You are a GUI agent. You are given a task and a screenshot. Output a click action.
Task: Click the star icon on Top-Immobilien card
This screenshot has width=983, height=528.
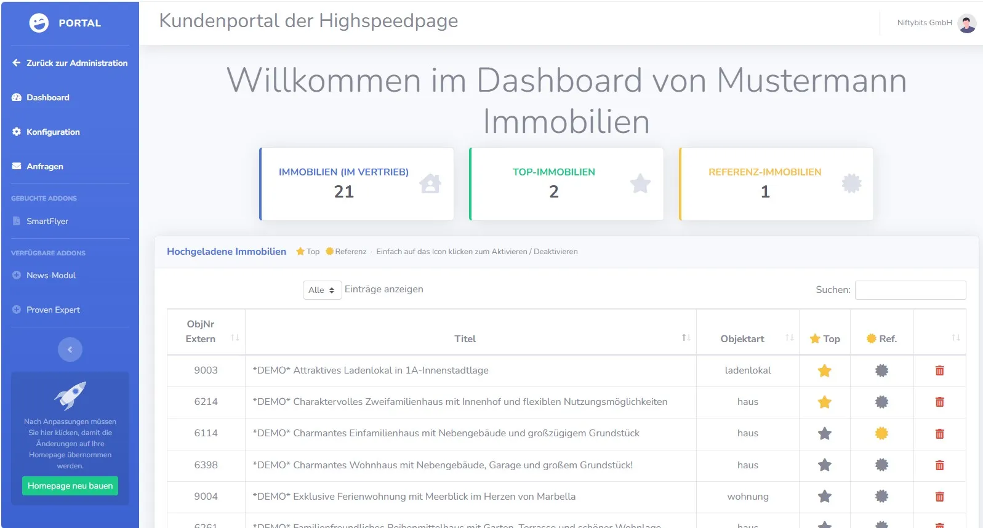[640, 183]
